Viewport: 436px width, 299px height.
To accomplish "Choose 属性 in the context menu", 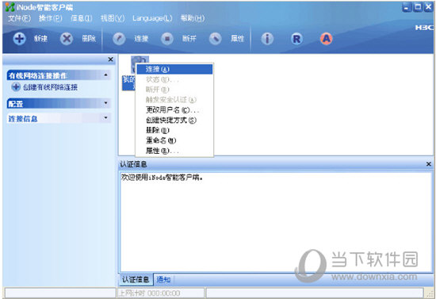I will (x=174, y=151).
